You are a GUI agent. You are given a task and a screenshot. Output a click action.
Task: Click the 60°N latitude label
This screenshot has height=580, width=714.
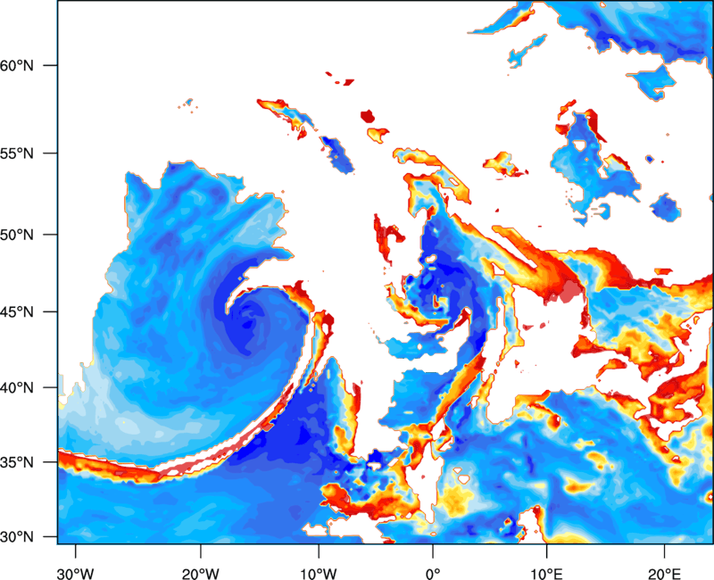pos(17,65)
